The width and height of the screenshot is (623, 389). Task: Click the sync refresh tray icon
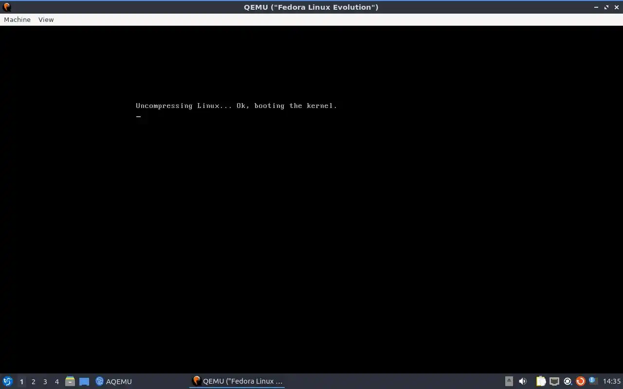coord(567,381)
